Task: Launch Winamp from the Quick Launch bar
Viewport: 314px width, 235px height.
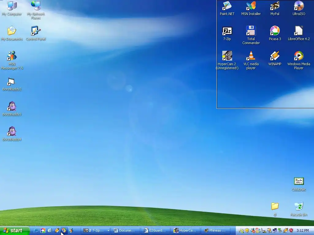Action: (57, 230)
